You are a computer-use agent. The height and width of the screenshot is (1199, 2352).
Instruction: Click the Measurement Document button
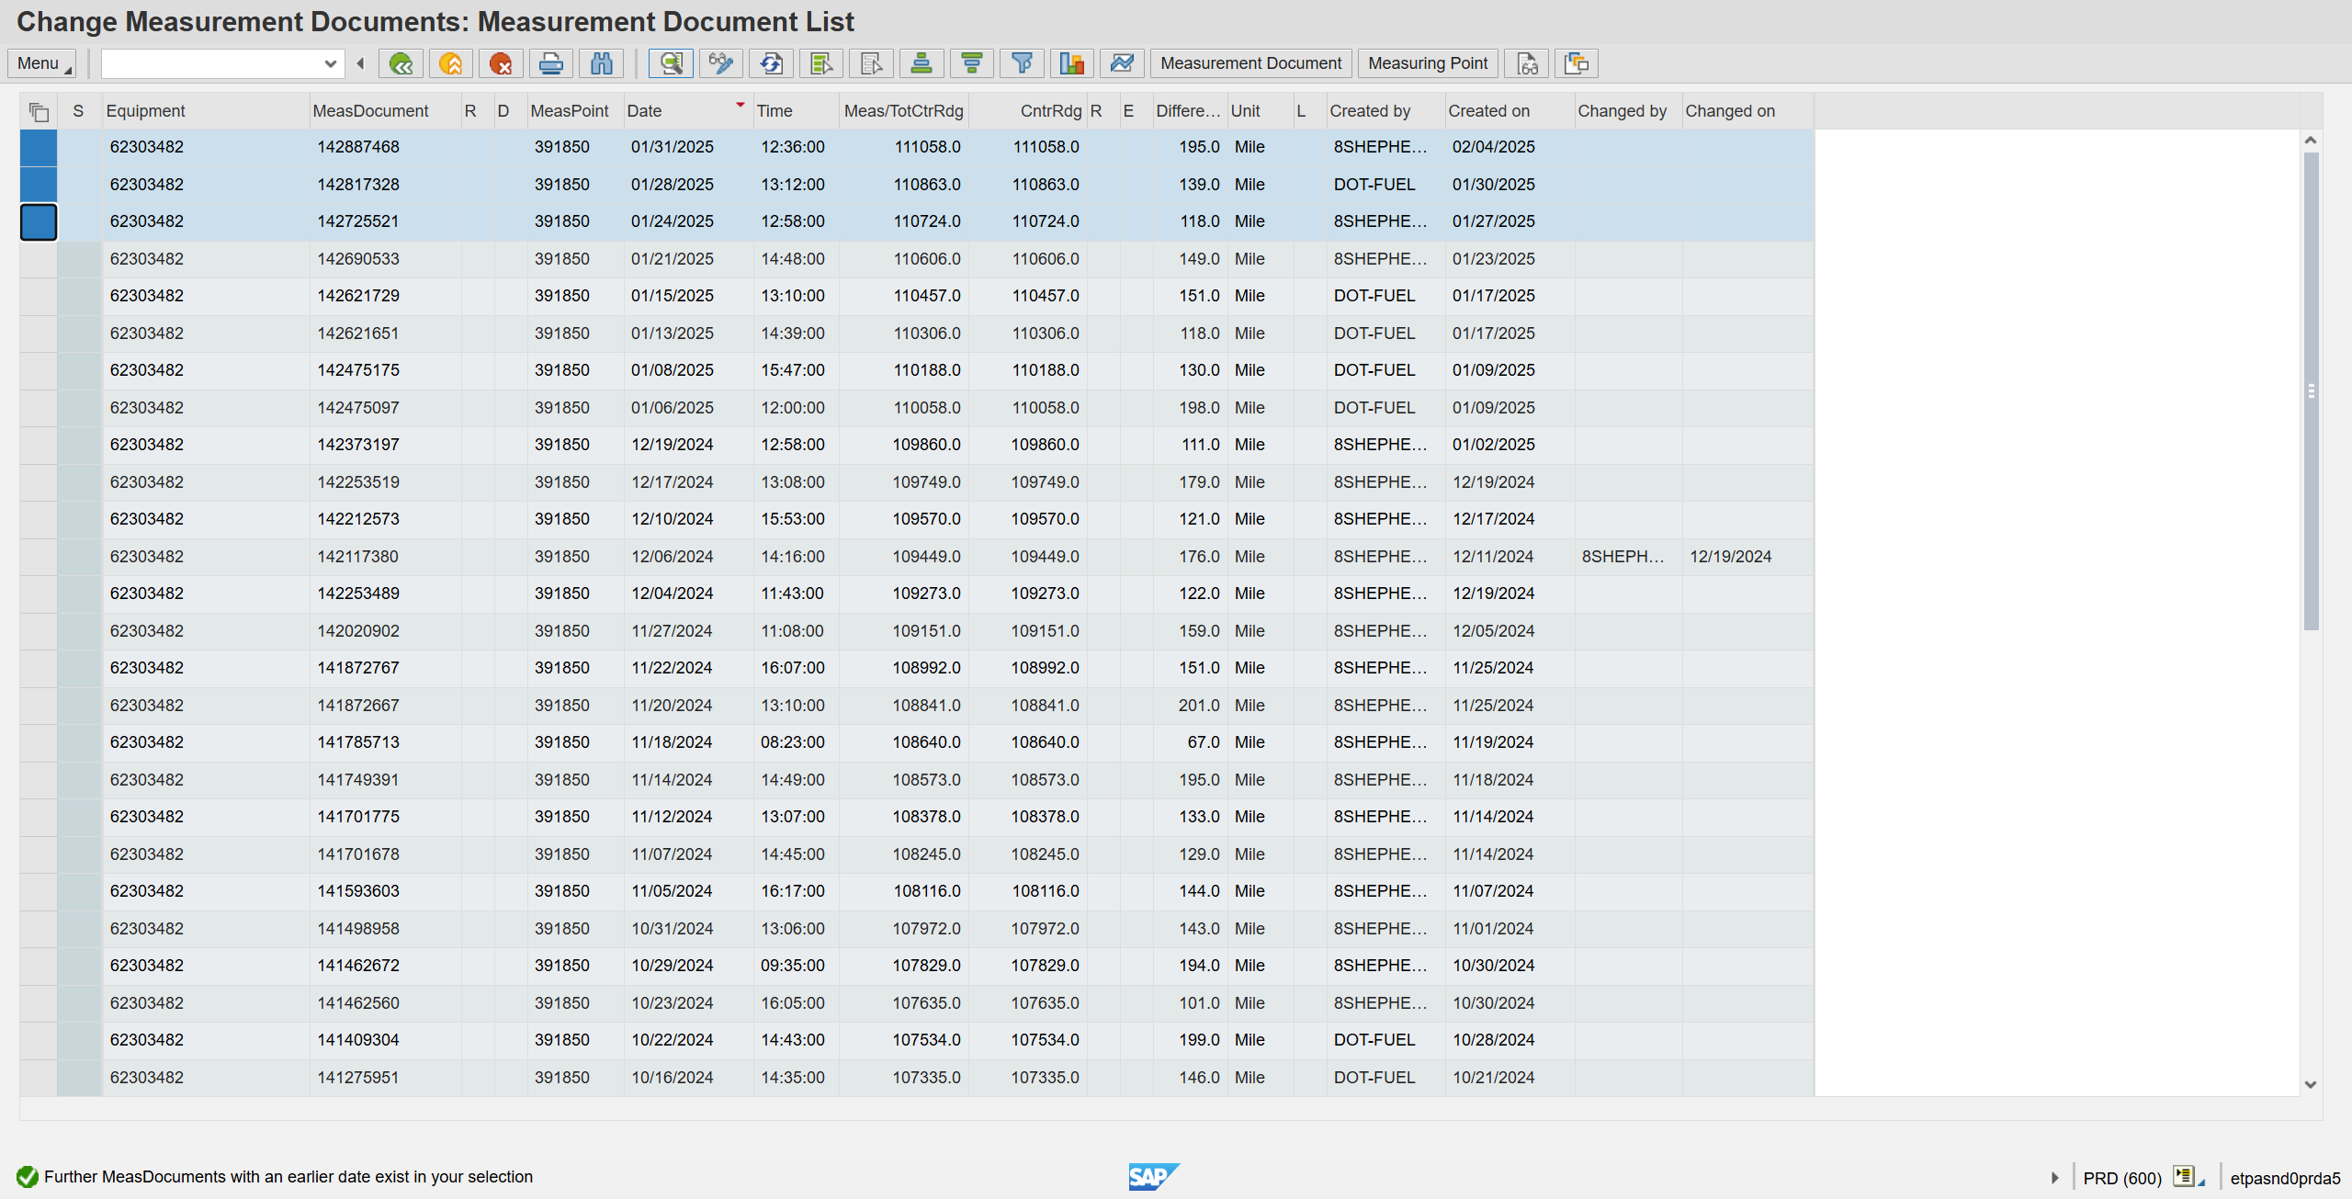click(1250, 63)
